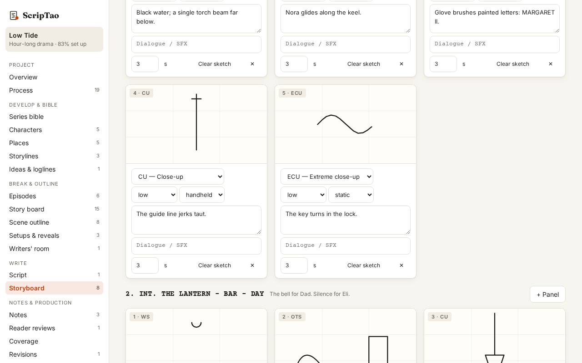
Task: Open the low angle dropdown in panel 4
Action: (x=154, y=195)
